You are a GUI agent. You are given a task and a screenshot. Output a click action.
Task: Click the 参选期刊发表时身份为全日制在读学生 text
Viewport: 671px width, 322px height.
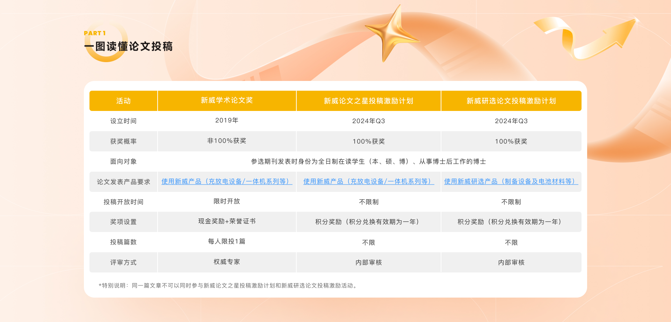[x=369, y=162]
